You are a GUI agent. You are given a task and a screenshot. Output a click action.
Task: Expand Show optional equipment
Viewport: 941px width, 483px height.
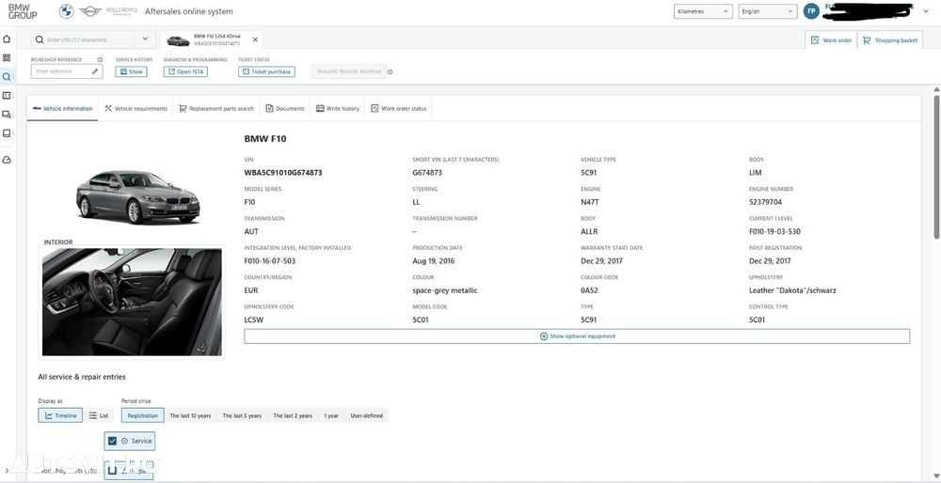[577, 336]
